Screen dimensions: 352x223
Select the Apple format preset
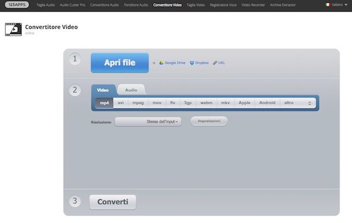(x=245, y=103)
